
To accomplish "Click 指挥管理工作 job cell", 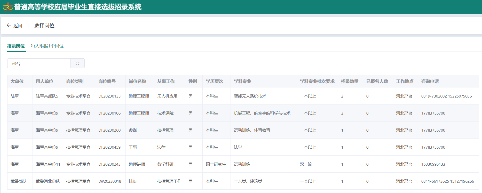I will [169, 181].
